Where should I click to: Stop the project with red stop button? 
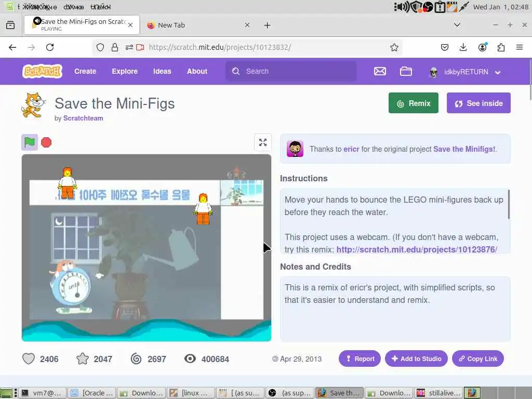[x=46, y=142]
